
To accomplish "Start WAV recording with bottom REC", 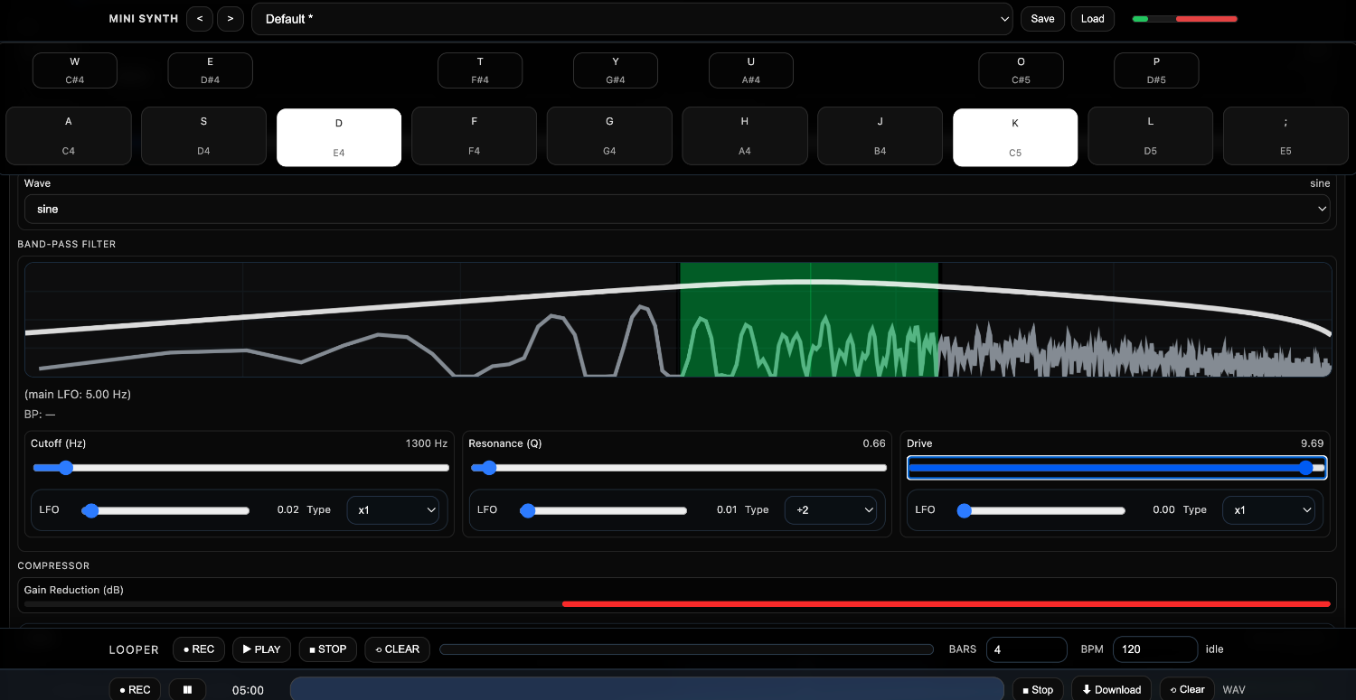I will tap(135, 689).
